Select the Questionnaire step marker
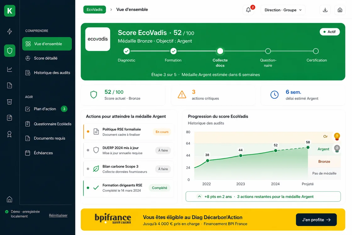The image size is (352, 235). coord(268,51)
